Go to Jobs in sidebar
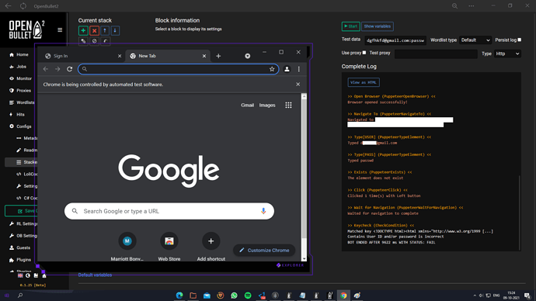 tap(18, 67)
